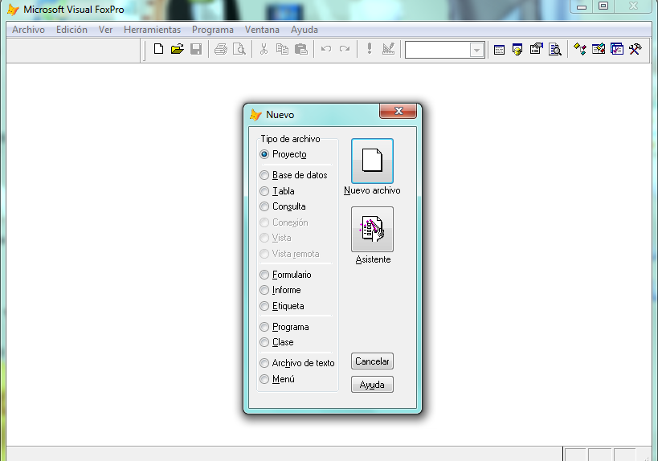Select the Informe radio button
This screenshot has width=658, height=461.
[x=264, y=290]
